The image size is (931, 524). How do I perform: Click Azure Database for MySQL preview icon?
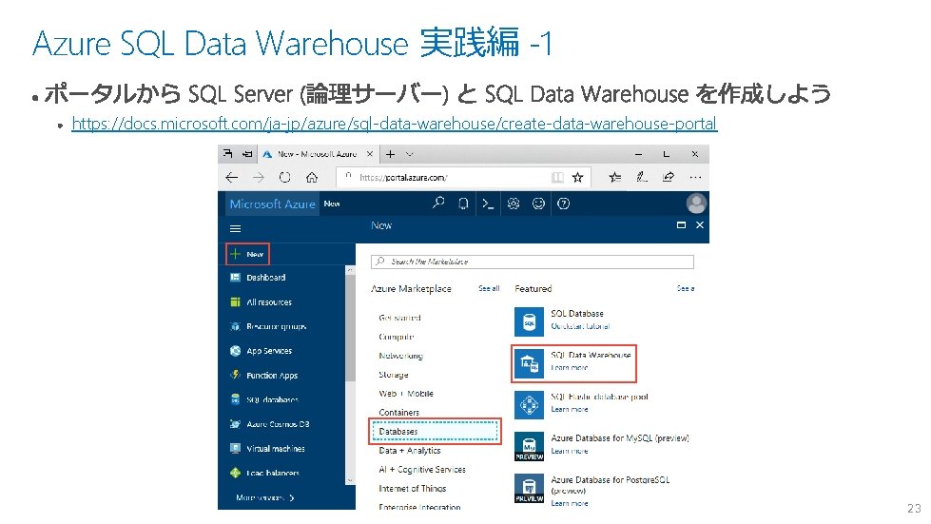pyautogui.click(x=529, y=446)
